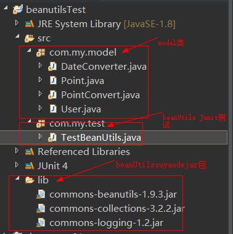Select User.java in the tree

81,109
